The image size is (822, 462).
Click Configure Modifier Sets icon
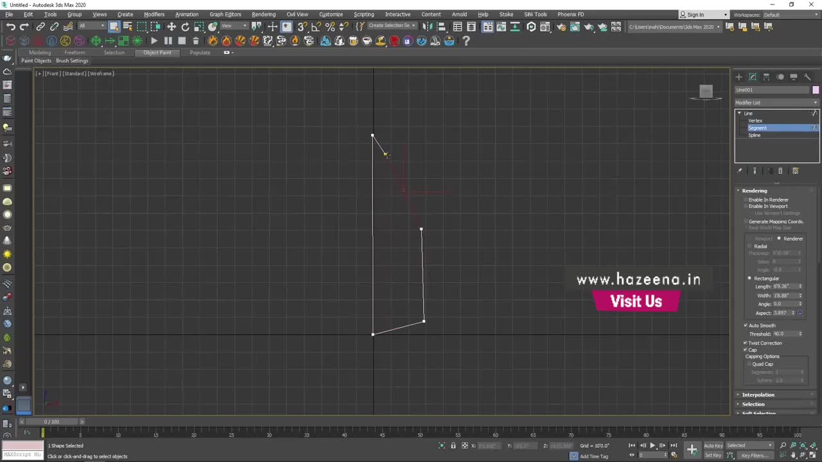pos(796,171)
